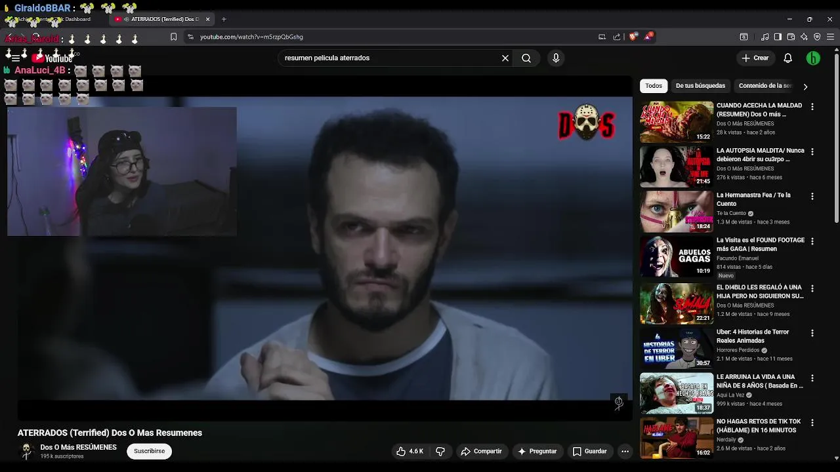
Task: Open options for Uber 4 Historias video
Action: [812, 333]
